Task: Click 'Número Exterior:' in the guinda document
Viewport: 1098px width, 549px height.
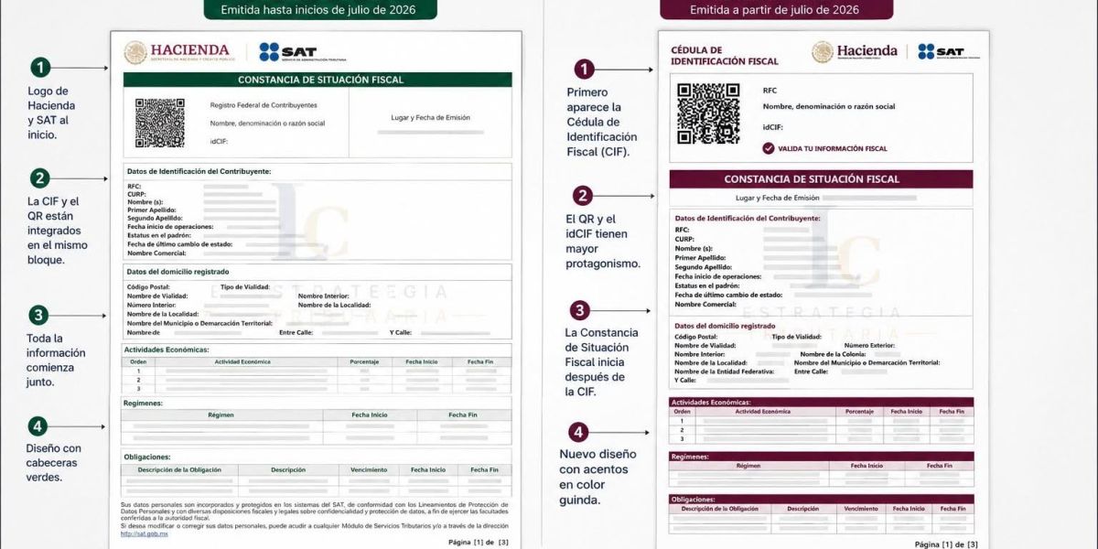Action: [869, 346]
